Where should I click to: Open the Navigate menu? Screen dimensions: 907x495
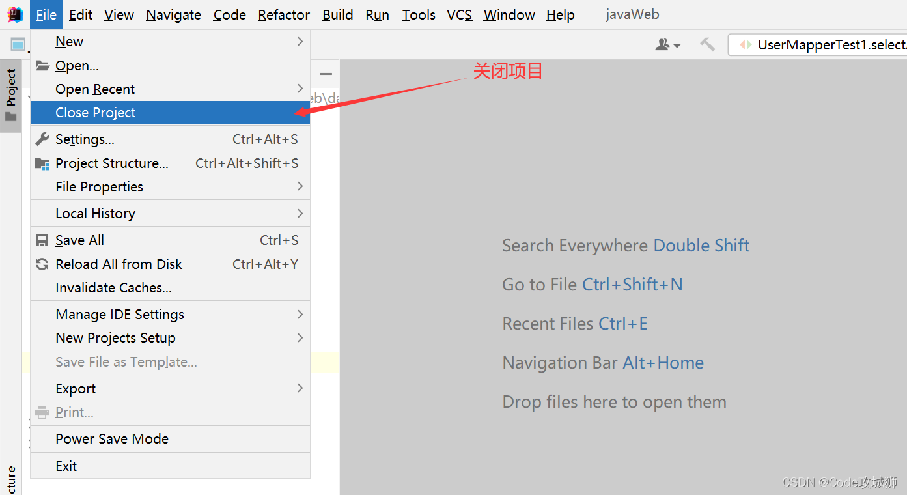[x=173, y=14]
